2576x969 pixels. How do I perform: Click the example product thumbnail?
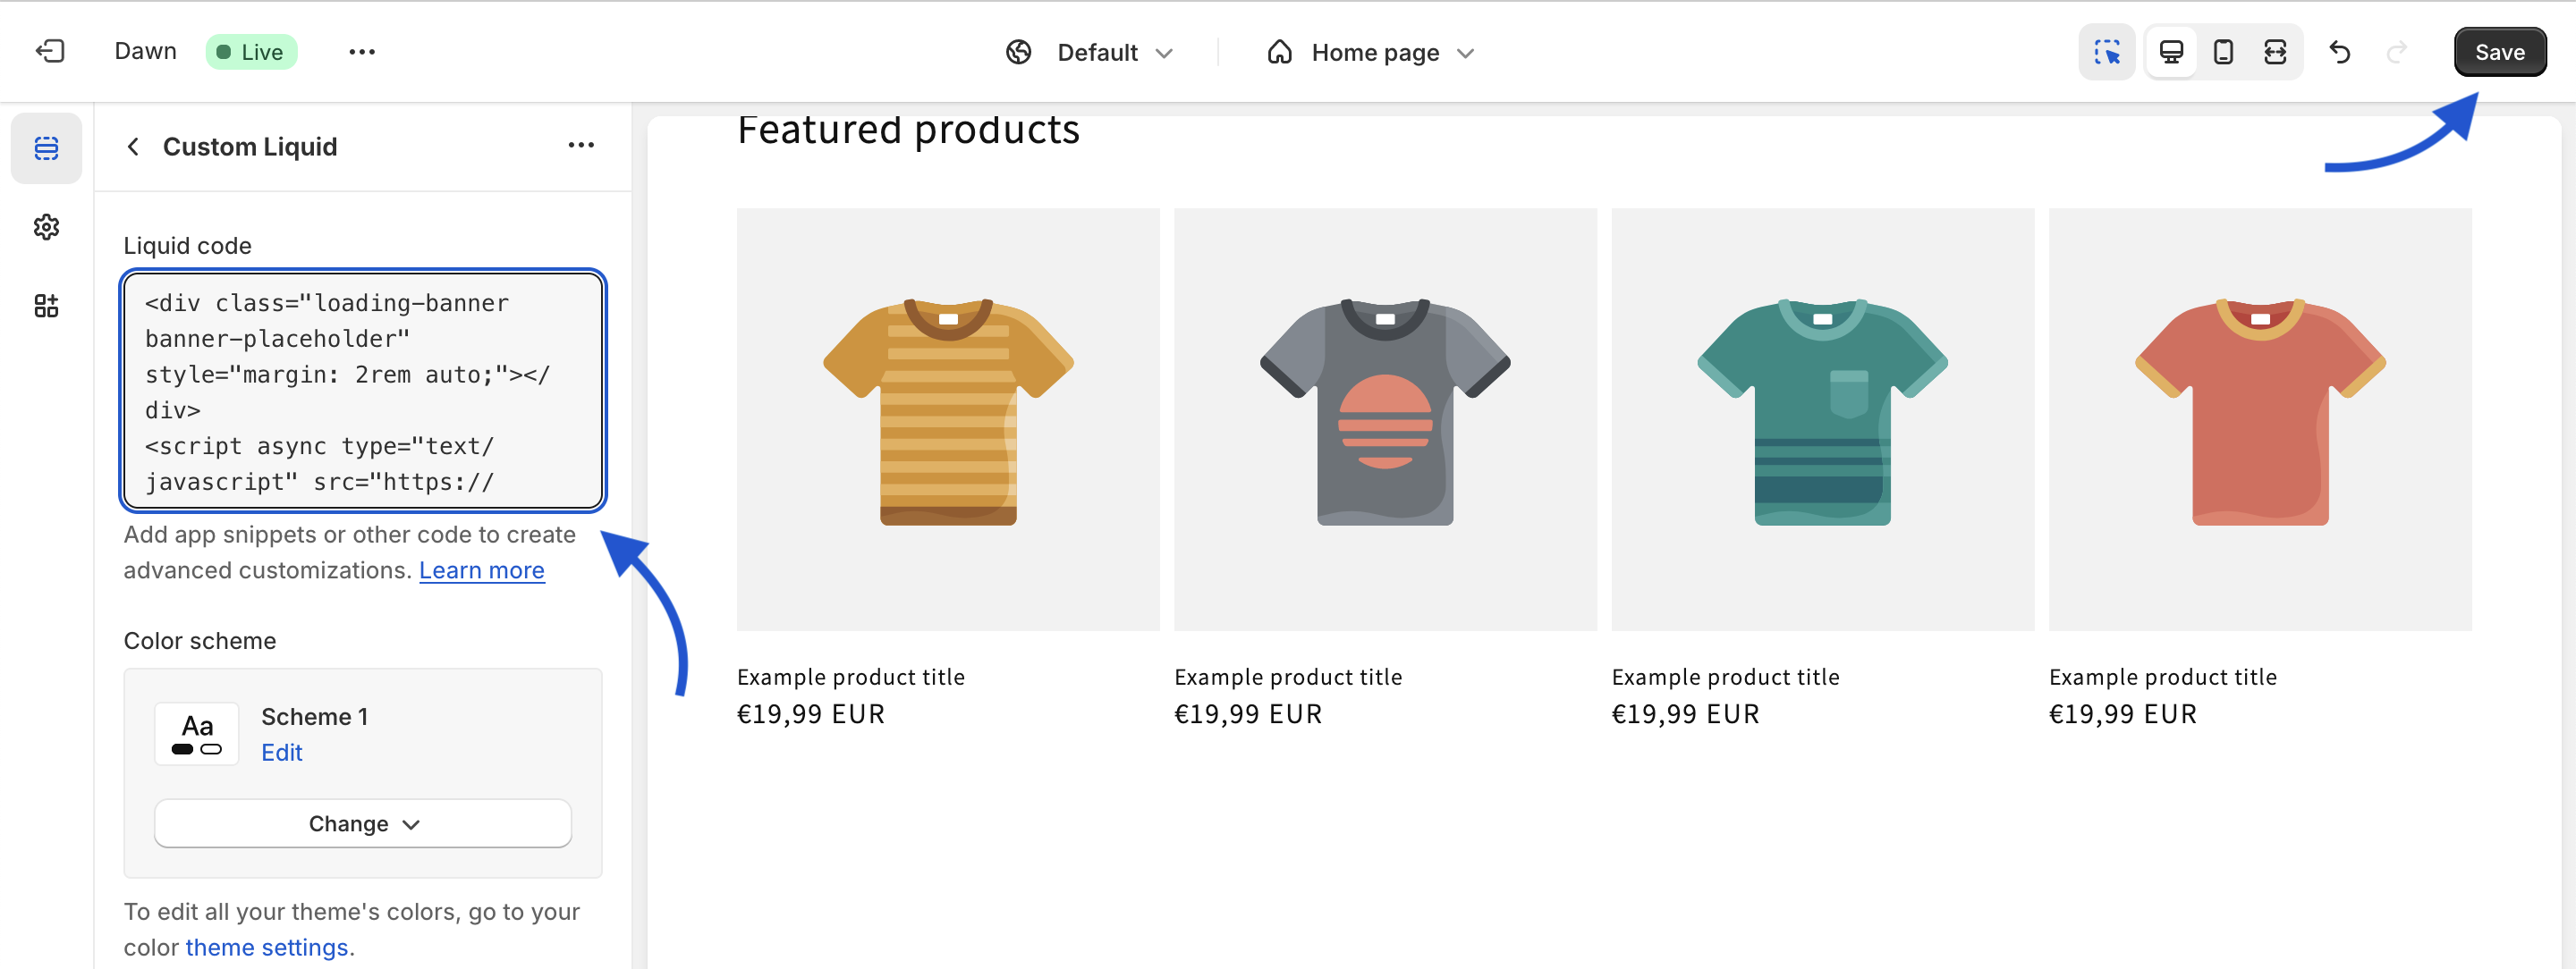pos(948,417)
